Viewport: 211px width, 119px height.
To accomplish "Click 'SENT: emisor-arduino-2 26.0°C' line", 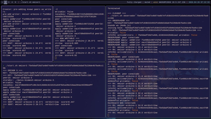I will coord(79,42).
